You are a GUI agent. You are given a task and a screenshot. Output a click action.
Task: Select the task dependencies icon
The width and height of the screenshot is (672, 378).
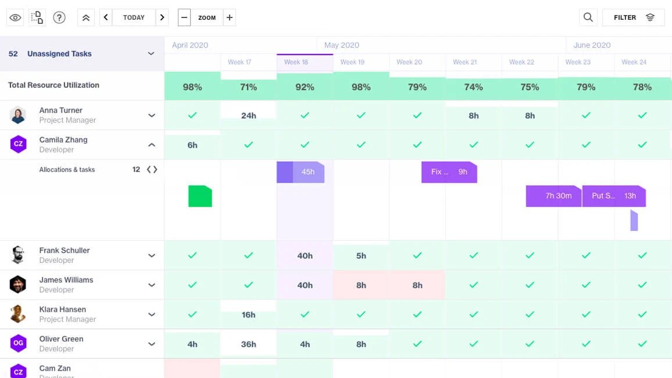[37, 17]
